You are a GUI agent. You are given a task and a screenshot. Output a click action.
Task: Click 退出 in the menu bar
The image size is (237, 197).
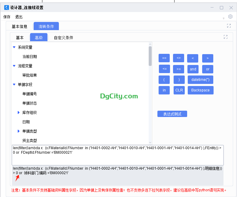tap(19, 17)
